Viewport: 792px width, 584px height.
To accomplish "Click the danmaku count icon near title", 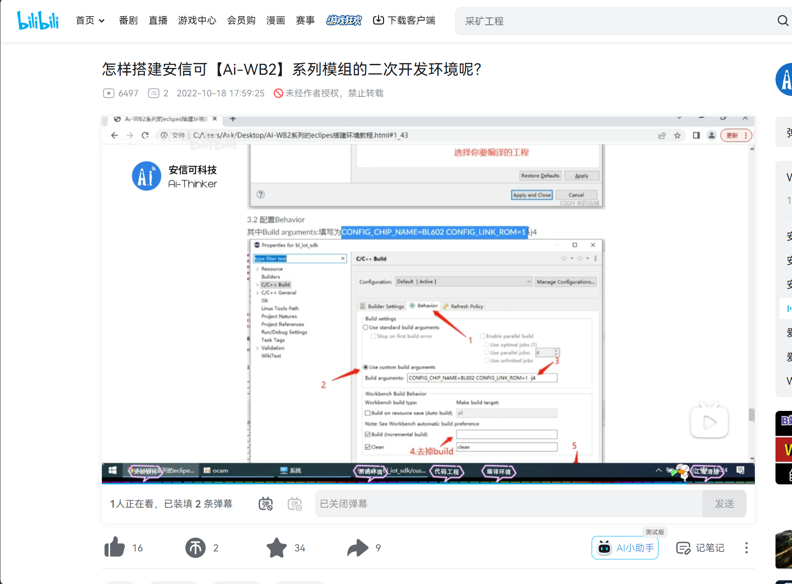I will click(x=154, y=93).
